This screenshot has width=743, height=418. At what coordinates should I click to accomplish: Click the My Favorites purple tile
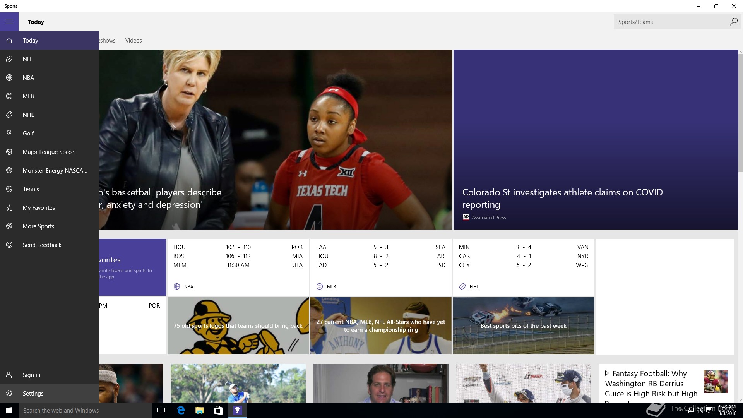point(132,267)
